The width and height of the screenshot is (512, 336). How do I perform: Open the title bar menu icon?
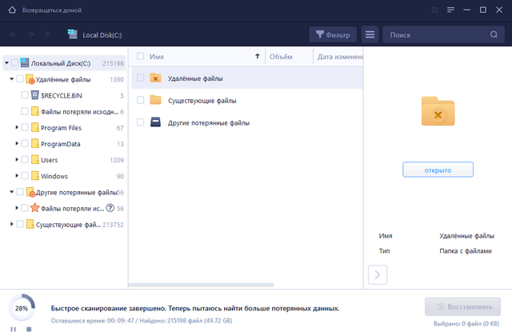click(x=452, y=10)
